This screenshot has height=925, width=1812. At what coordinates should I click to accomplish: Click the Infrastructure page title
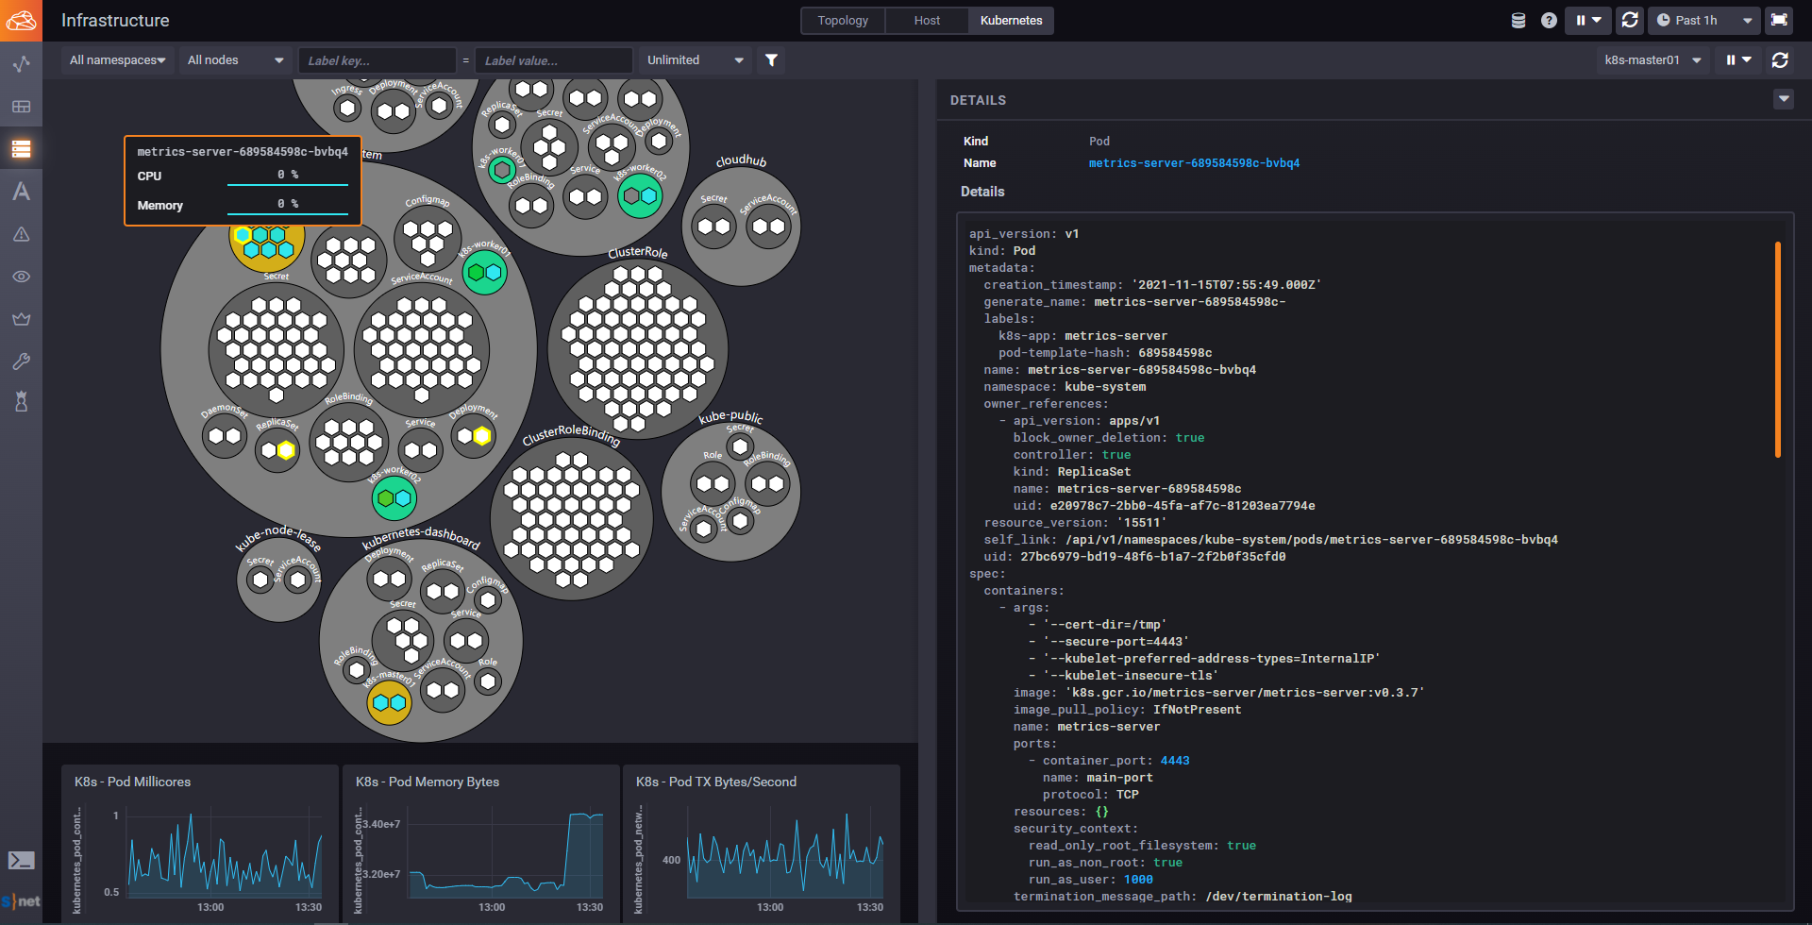click(x=115, y=20)
